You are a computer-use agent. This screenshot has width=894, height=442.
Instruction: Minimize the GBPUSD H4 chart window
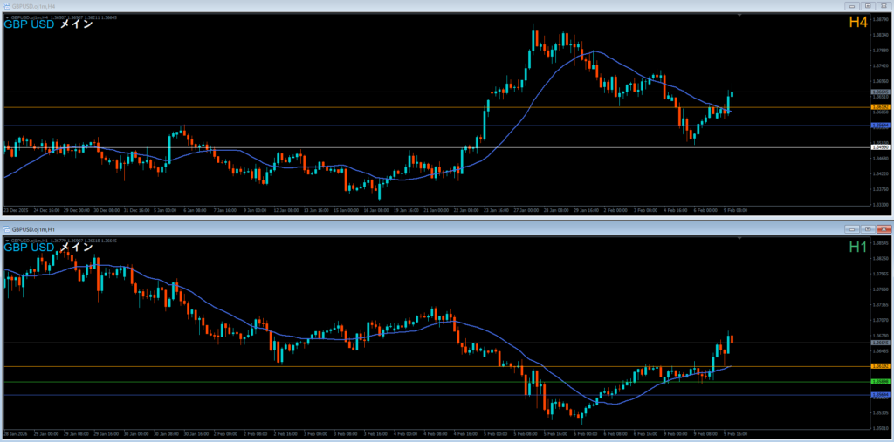tap(852, 6)
